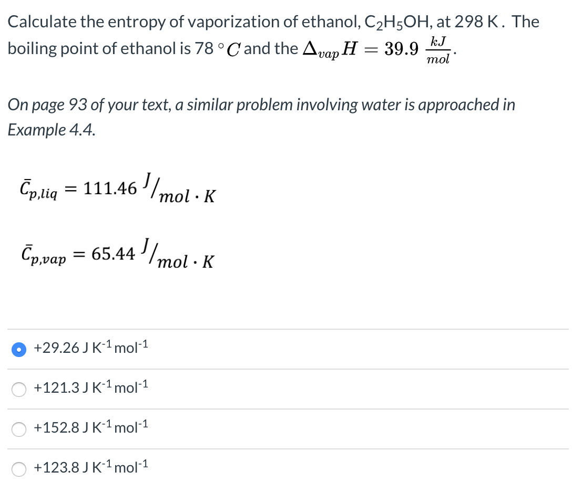
Task: Click the answer text +29.26 J K⁻¹ mol⁻¹
Action: coord(90,348)
